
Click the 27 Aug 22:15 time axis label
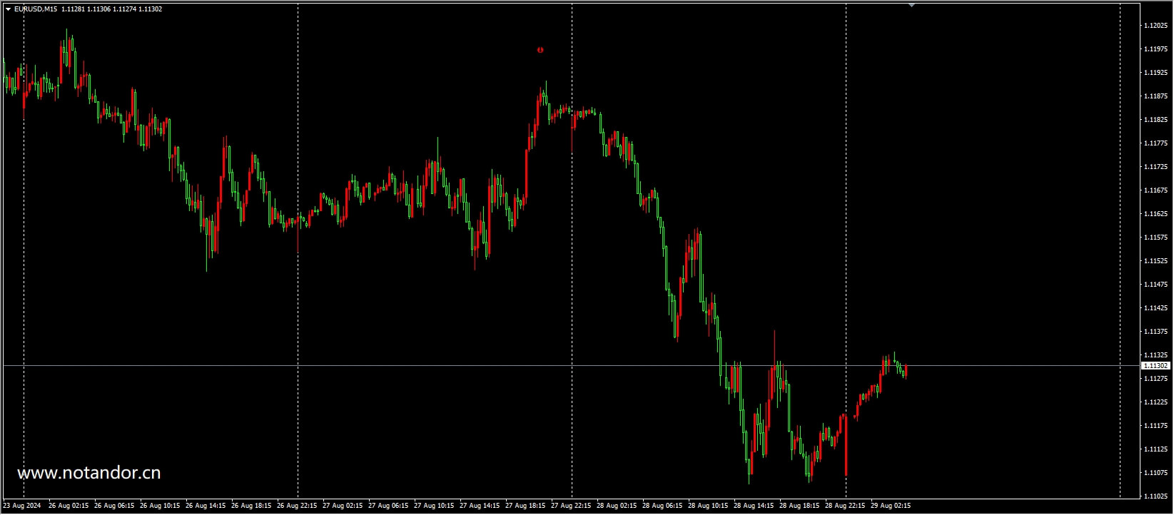571,506
